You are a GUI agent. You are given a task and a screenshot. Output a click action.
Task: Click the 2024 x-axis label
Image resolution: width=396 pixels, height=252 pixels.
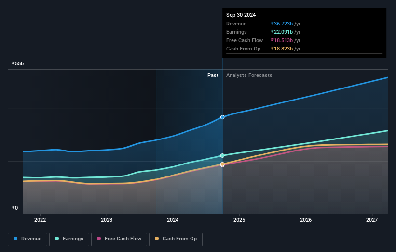pos(173,220)
